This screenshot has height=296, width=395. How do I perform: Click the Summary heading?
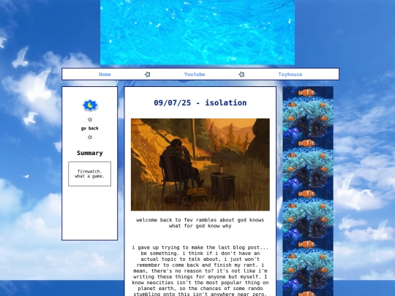pos(90,153)
